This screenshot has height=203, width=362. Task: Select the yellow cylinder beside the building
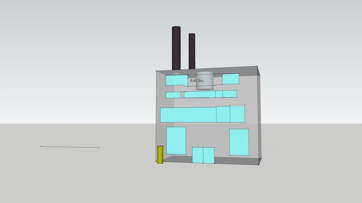160,155
